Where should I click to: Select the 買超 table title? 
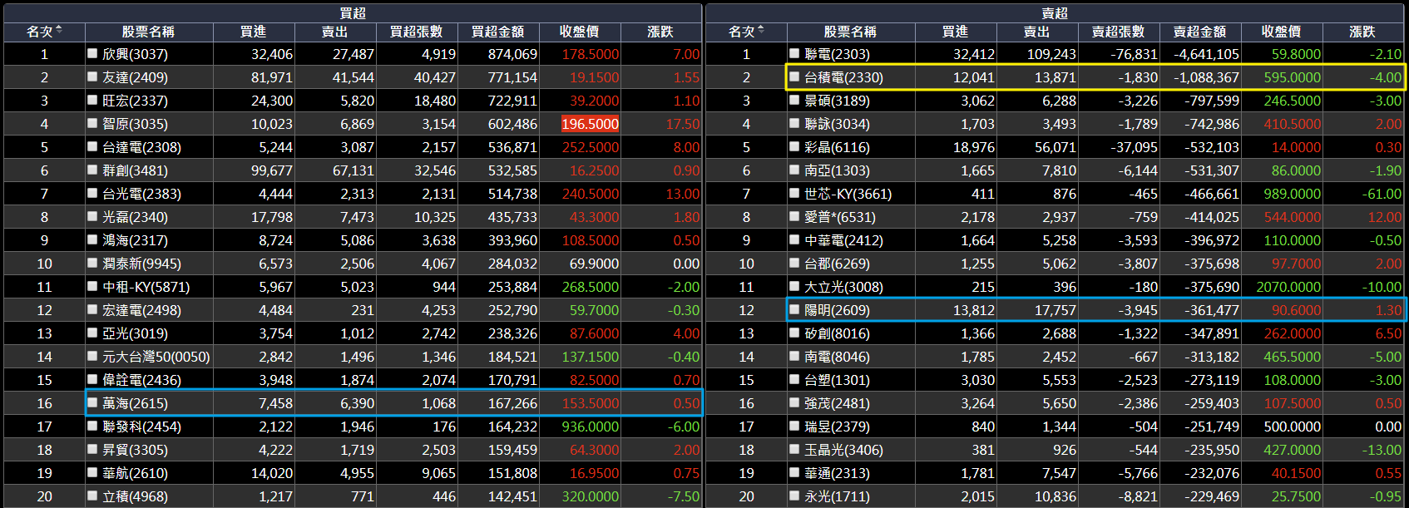pyautogui.click(x=353, y=12)
